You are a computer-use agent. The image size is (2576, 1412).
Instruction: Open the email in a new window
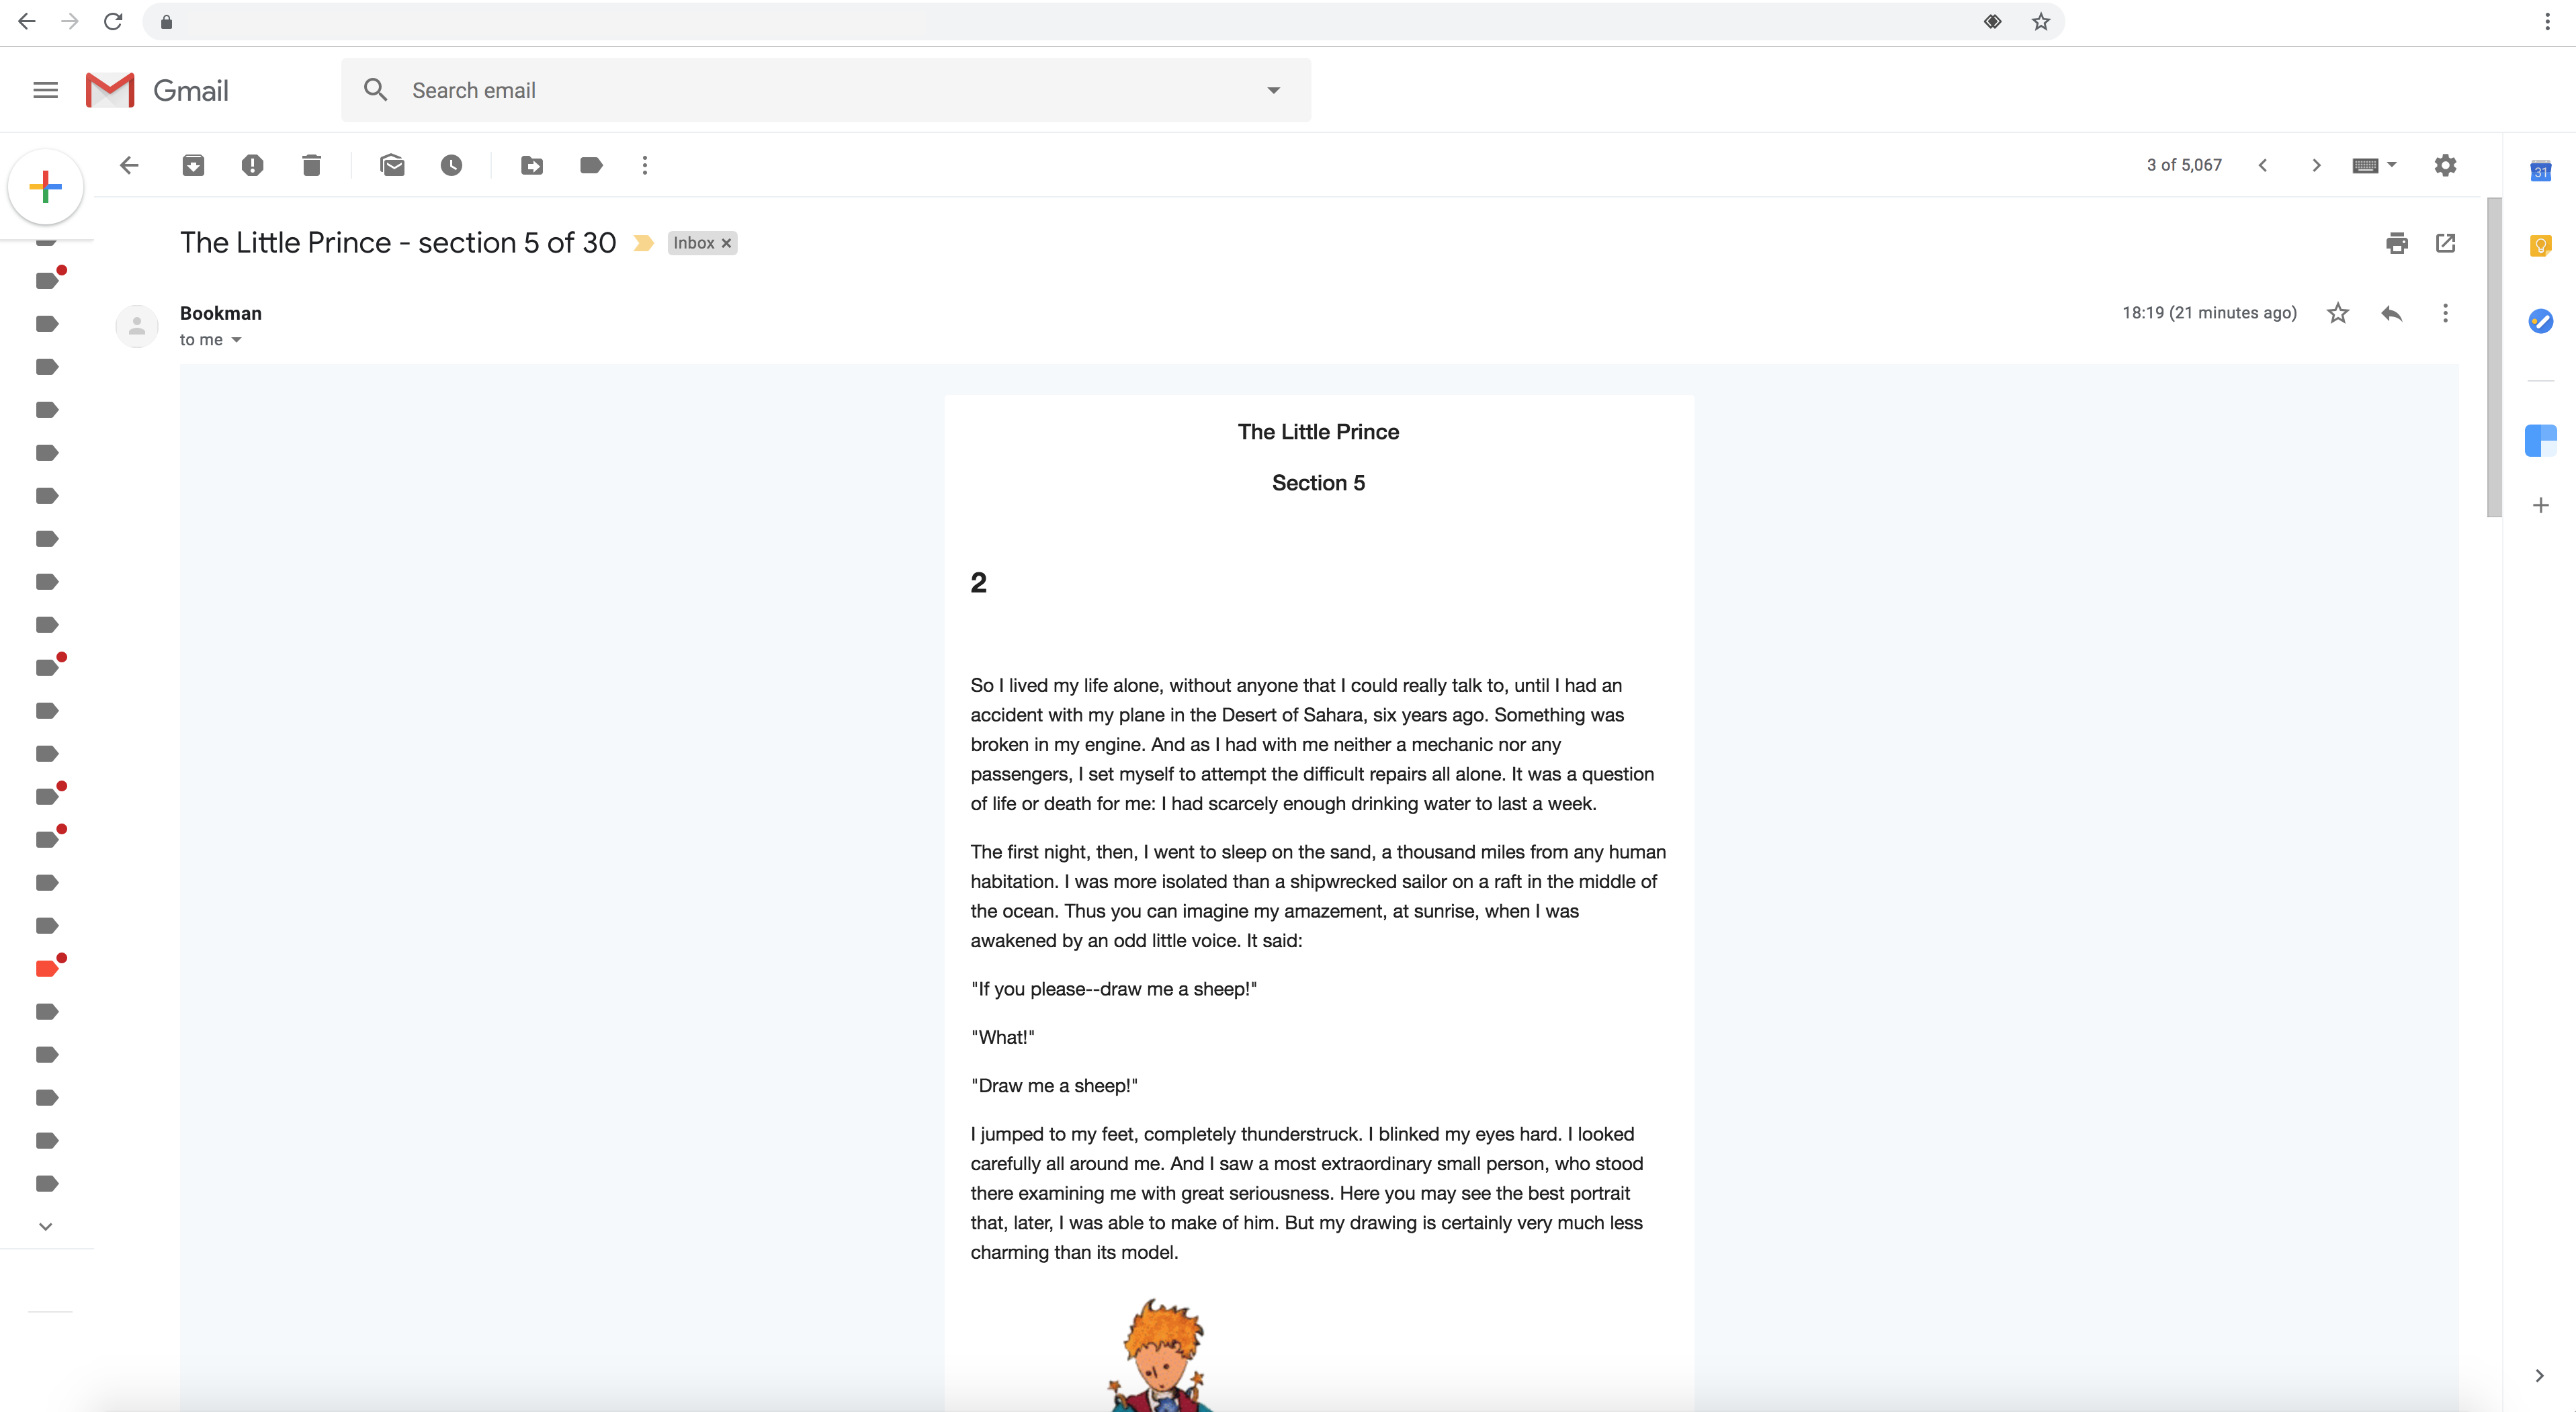(x=2445, y=243)
